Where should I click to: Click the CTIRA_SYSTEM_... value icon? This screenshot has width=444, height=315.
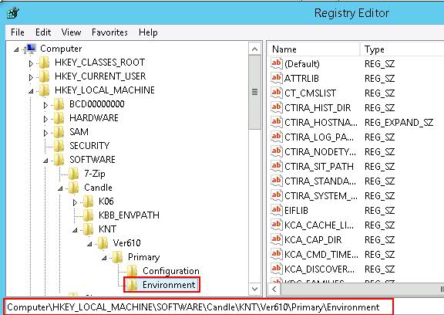click(x=277, y=195)
